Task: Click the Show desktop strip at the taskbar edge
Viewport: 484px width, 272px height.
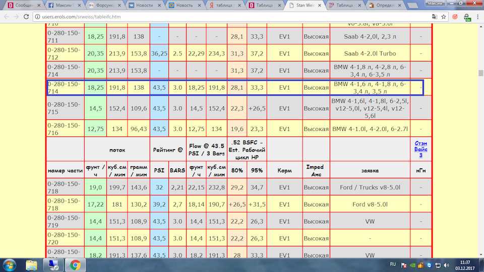Action: 482,265
